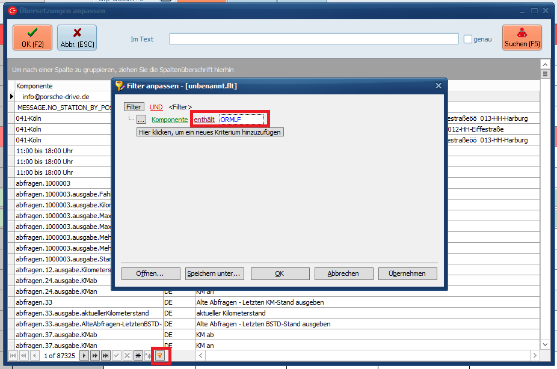This screenshot has width=557, height=369.
Task: Click the Im Text search field
Action: pyautogui.click(x=314, y=39)
